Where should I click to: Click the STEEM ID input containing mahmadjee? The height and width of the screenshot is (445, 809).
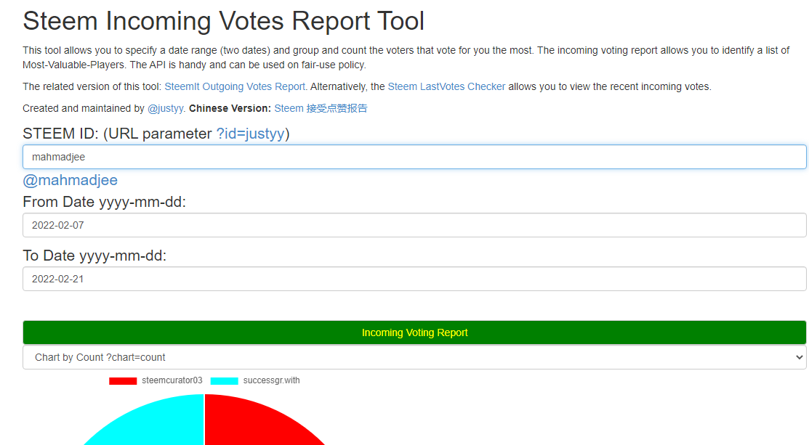(x=414, y=157)
